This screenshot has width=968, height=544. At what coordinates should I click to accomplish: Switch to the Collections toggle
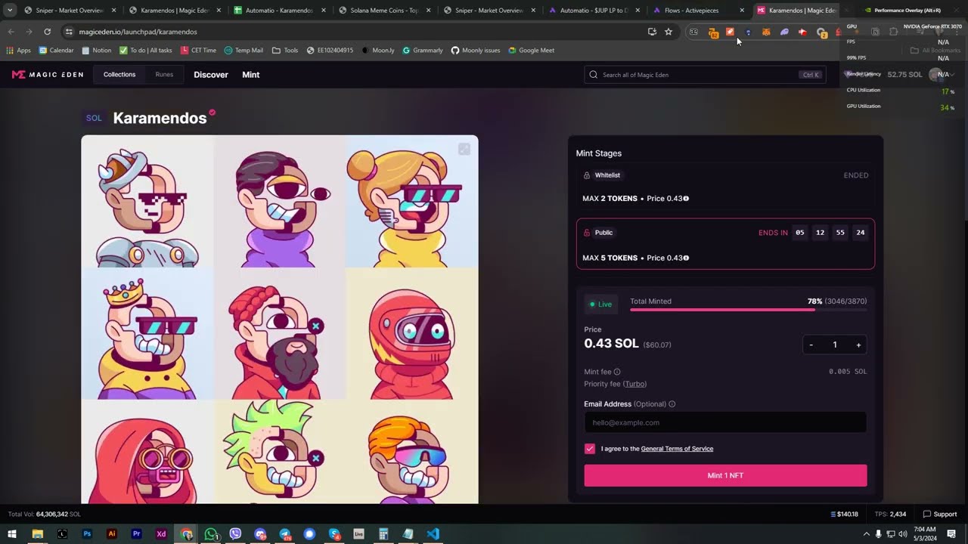coord(119,75)
